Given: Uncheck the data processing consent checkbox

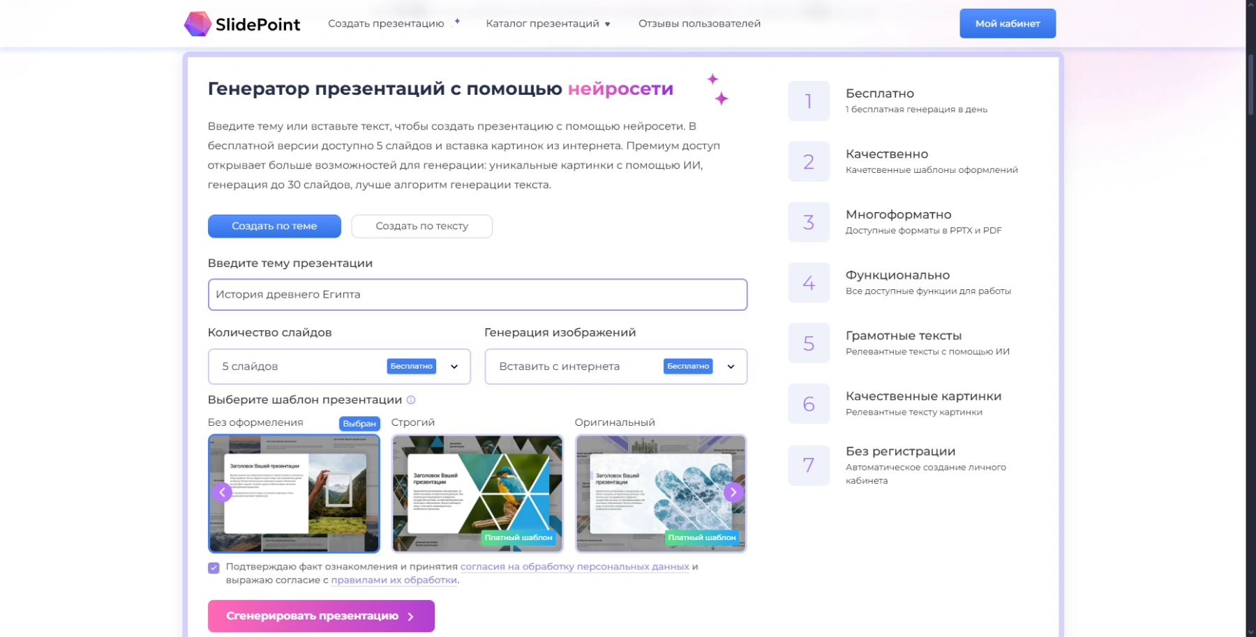Looking at the screenshot, I should coord(213,567).
